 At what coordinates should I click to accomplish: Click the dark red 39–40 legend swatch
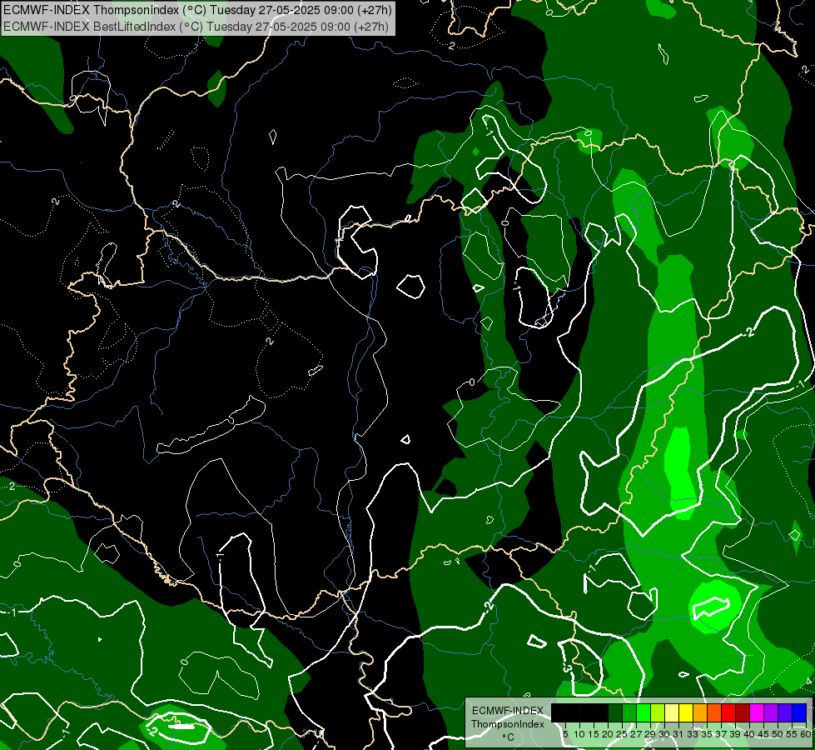coord(743,712)
